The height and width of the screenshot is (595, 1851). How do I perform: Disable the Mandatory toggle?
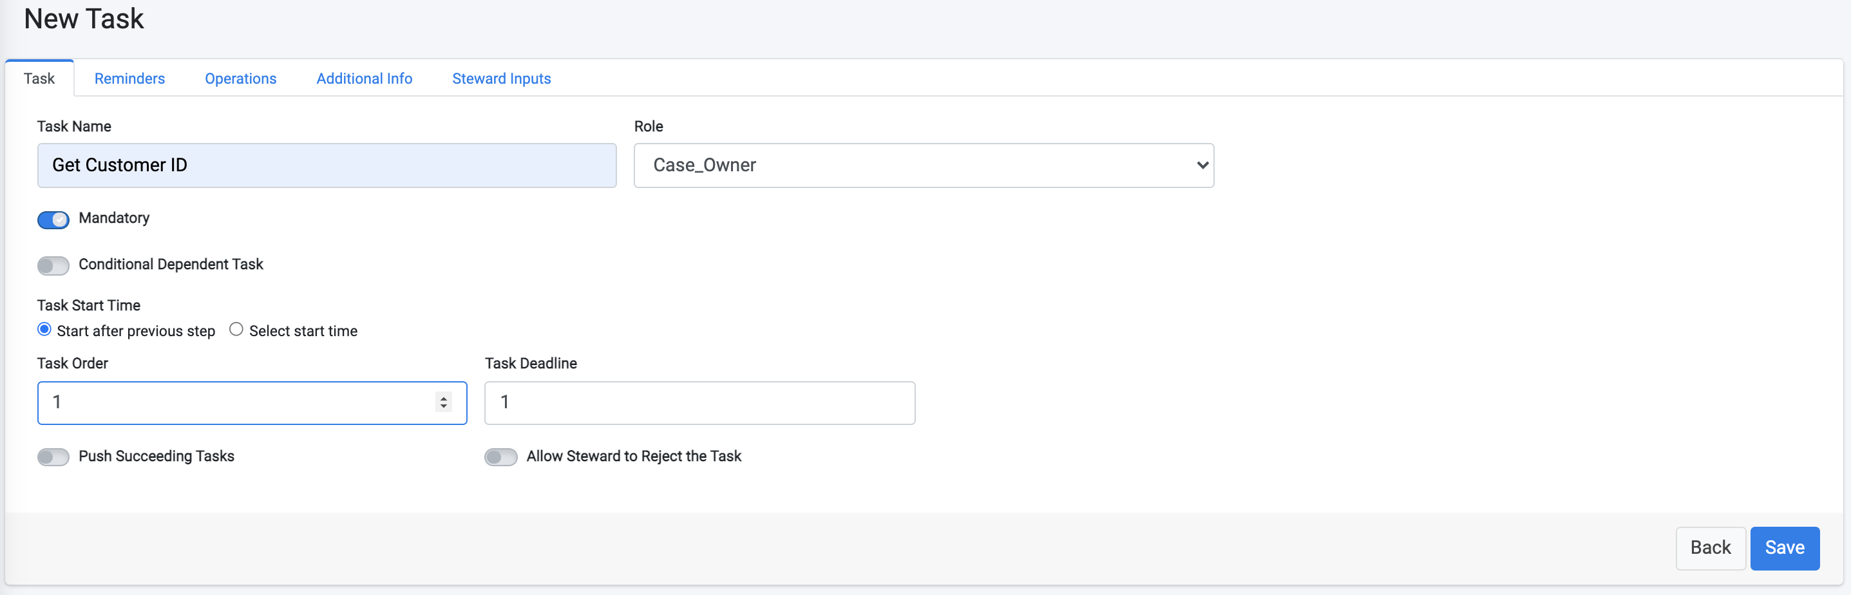(x=53, y=220)
